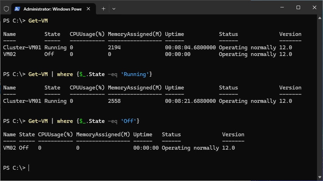Click the administrator shield icon in title bar
323x181 pixels.
tap(6, 8)
